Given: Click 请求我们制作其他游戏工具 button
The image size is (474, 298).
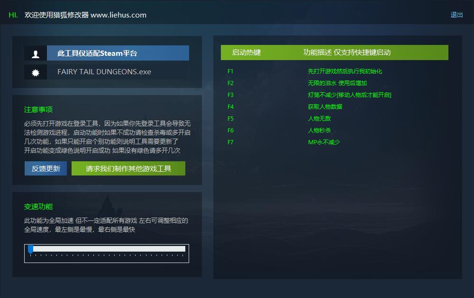Looking at the screenshot, I should [x=128, y=168].
